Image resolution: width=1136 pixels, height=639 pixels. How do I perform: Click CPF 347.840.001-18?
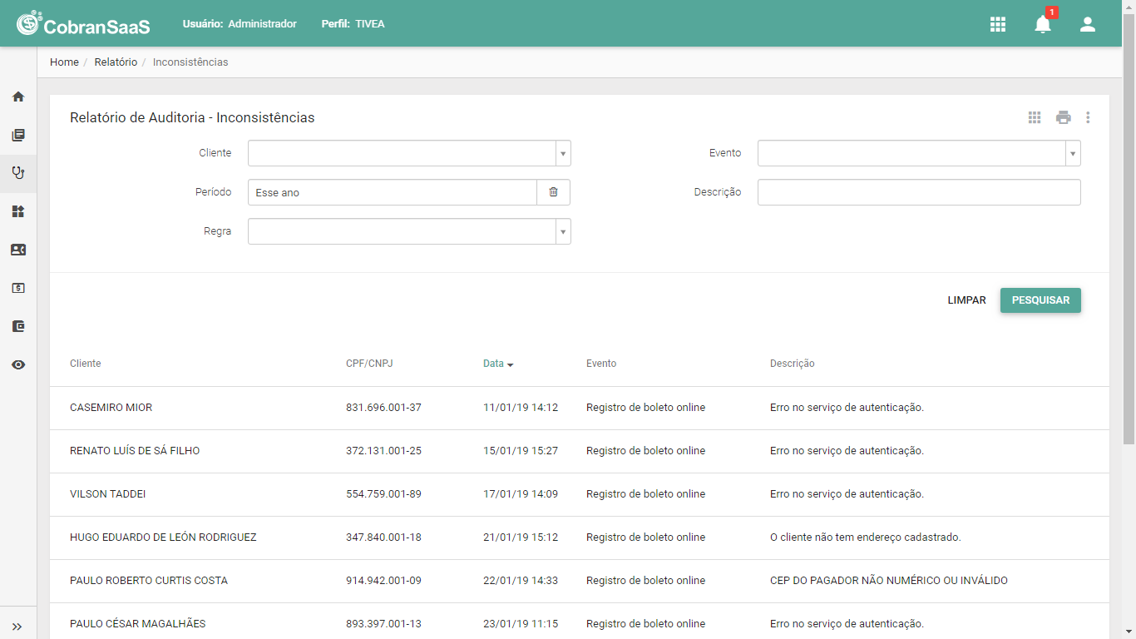[383, 537]
